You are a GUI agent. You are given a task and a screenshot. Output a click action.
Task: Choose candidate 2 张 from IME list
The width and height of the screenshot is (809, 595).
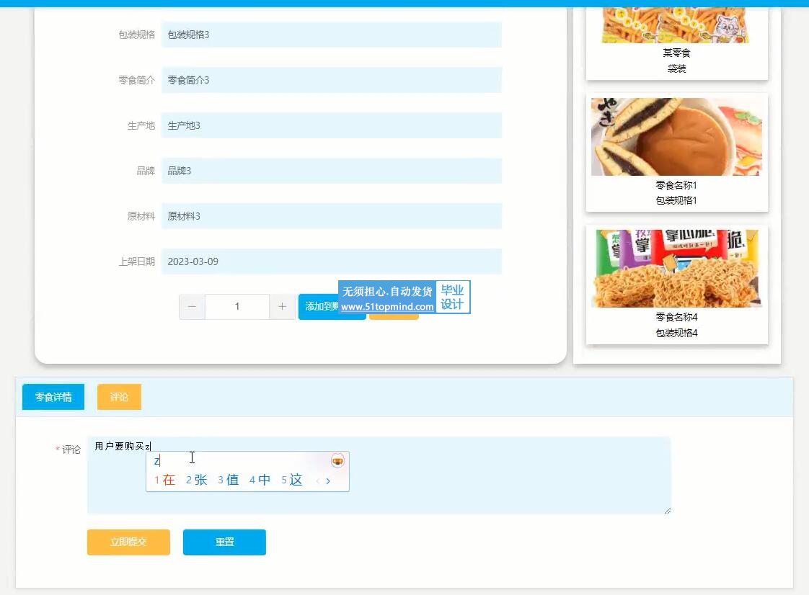coord(197,480)
